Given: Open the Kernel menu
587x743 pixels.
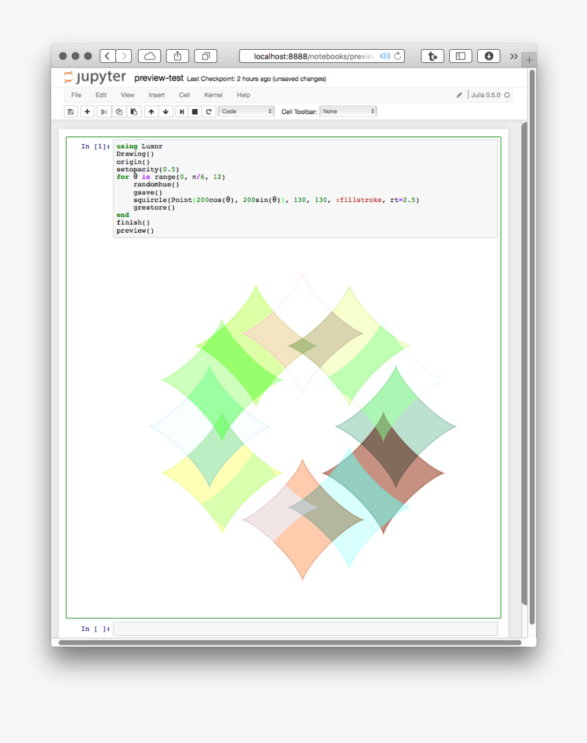Looking at the screenshot, I should tap(213, 95).
